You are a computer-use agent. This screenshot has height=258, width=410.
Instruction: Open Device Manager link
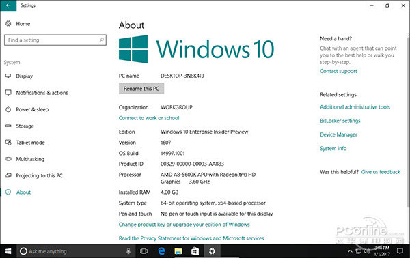(338, 134)
